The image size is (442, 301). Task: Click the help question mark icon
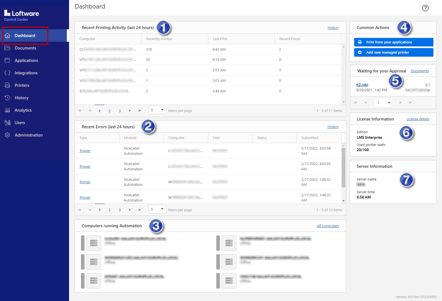425,8
